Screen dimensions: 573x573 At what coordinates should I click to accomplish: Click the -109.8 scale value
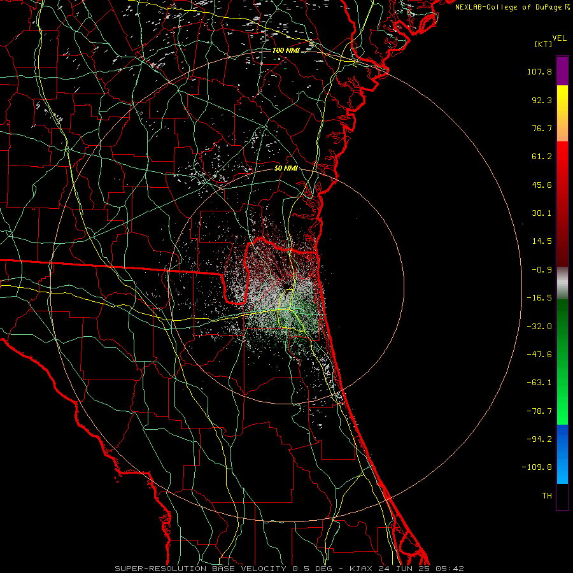537,467
